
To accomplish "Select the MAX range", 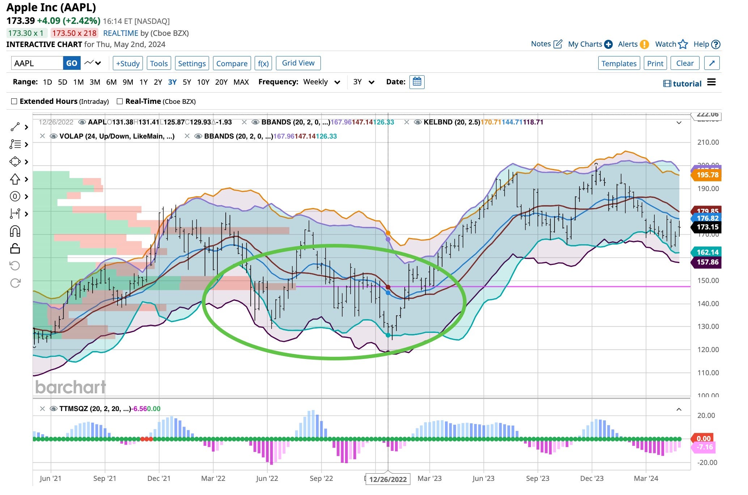I will 241,82.
